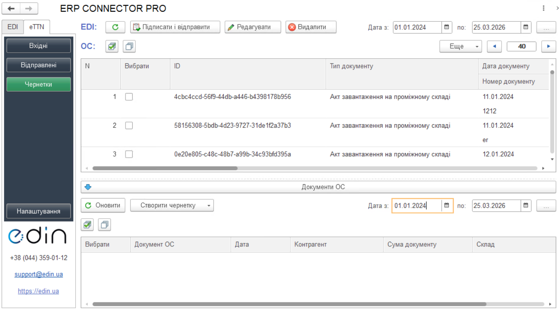Open the Вхідні section in the sidebar
This screenshot has height=311, width=559.
[x=38, y=46]
